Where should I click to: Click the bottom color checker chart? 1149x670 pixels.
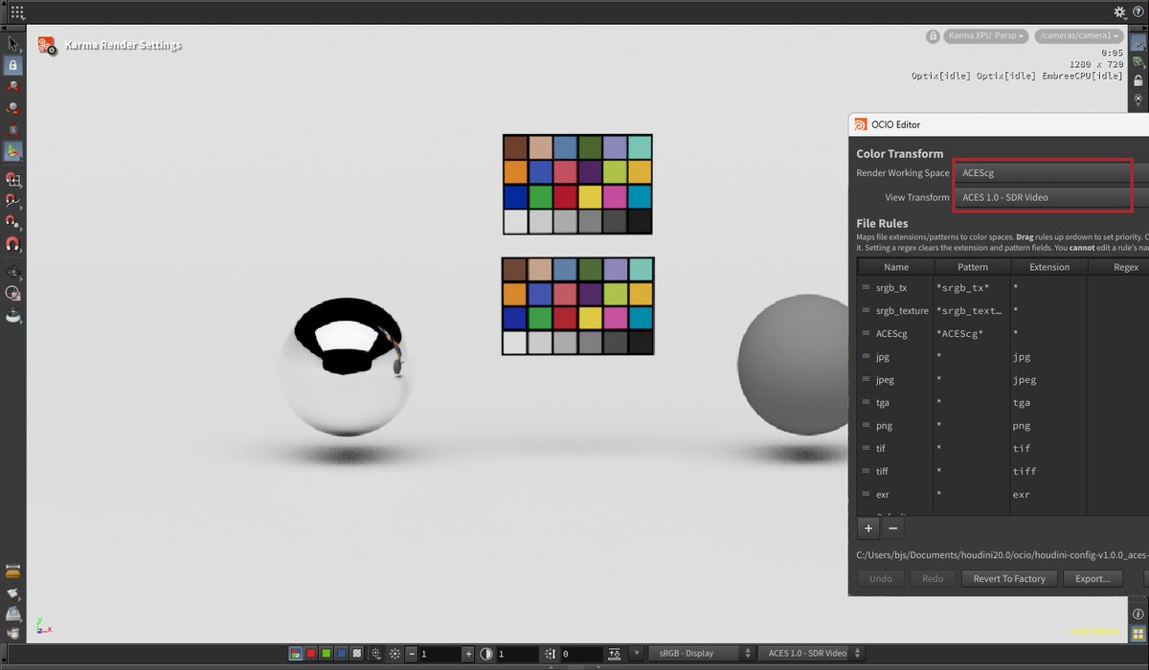(x=577, y=305)
